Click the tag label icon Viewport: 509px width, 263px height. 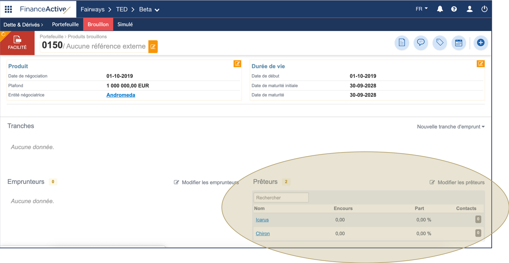click(x=440, y=43)
